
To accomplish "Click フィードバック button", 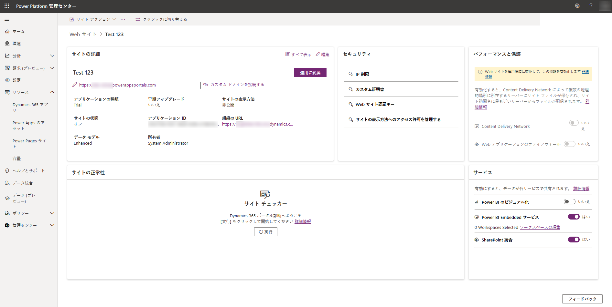I will pyautogui.click(x=582, y=299).
